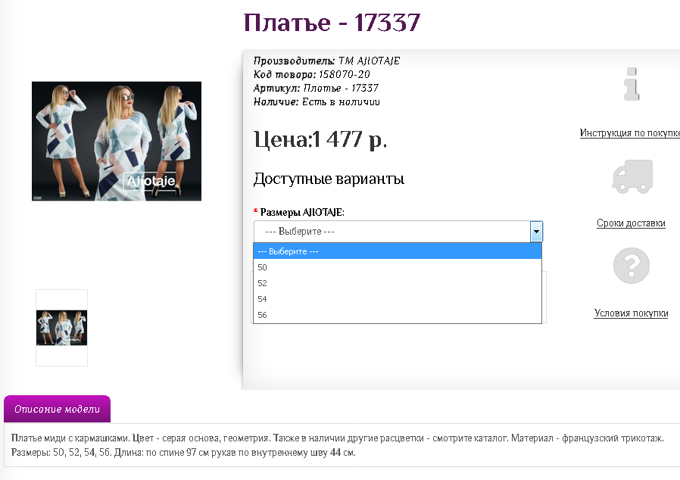Image resolution: width=680 pixels, height=480 pixels.
Task: Click the price 'Цена: 1 477 р.'
Action: pyautogui.click(x=320, y=140)
